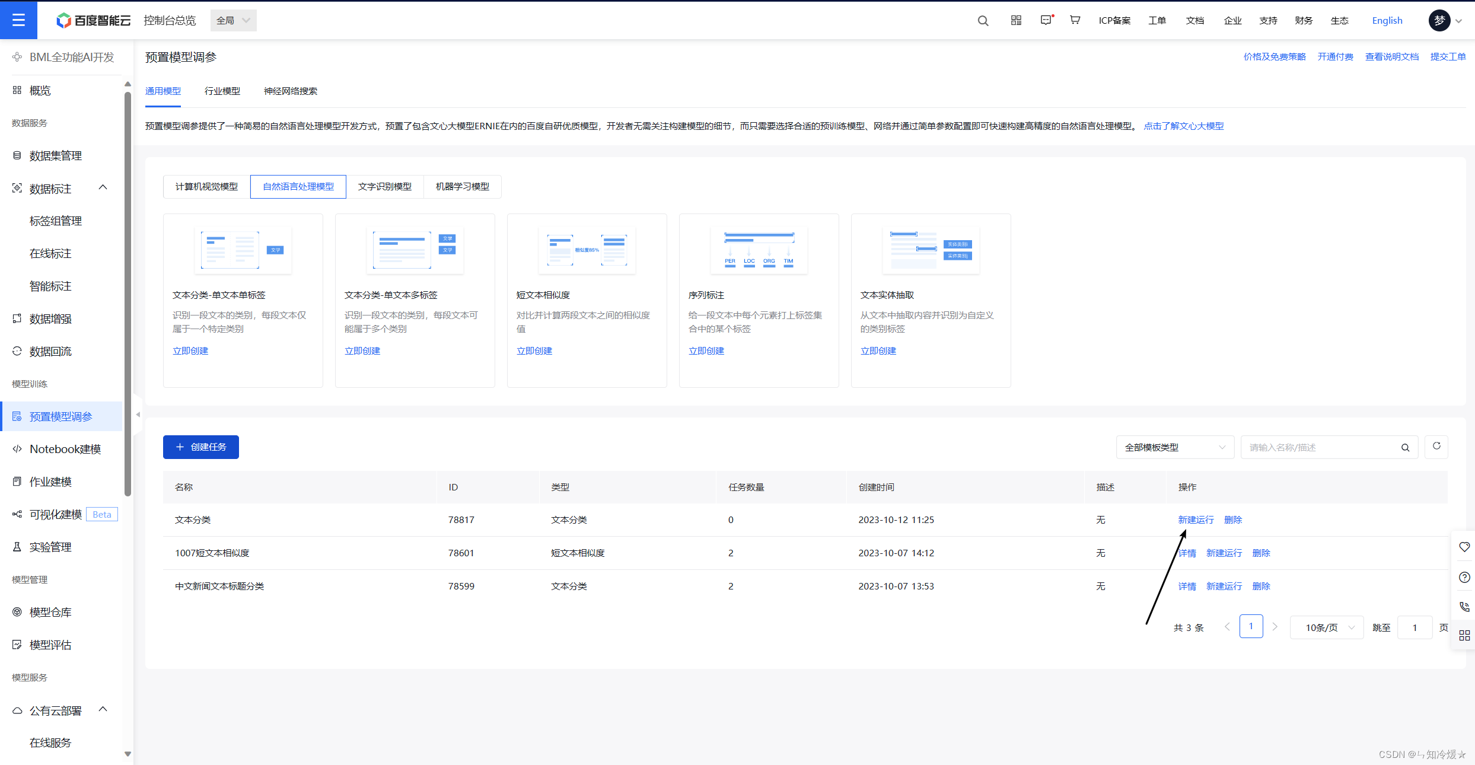Go to next page arrow in pagination
Screen dimensions: 1475x765
(x=1275, y=627)
